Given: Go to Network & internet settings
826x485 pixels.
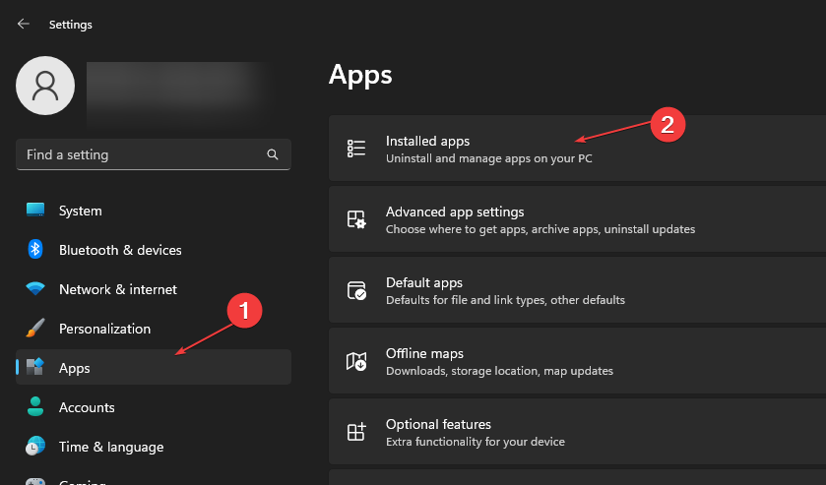Looking at the screenshot, I should [117, 289].
